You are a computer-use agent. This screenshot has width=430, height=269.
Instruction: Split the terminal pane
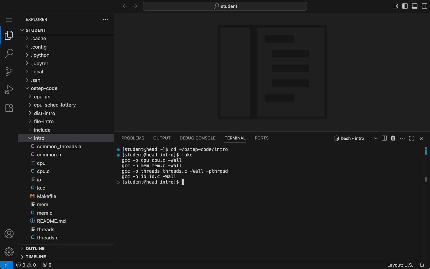click(x=384, y=138)
